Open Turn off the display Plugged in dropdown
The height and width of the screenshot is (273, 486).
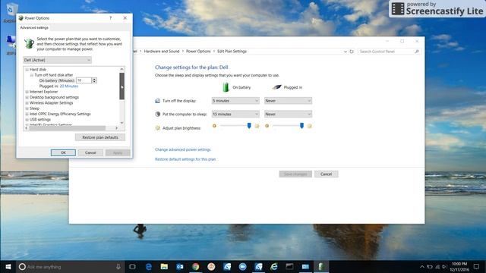coord(288,101)
